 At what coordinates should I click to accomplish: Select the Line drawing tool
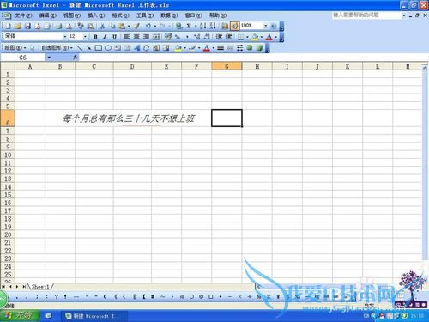pyautogui.click(x=79, y=48)
